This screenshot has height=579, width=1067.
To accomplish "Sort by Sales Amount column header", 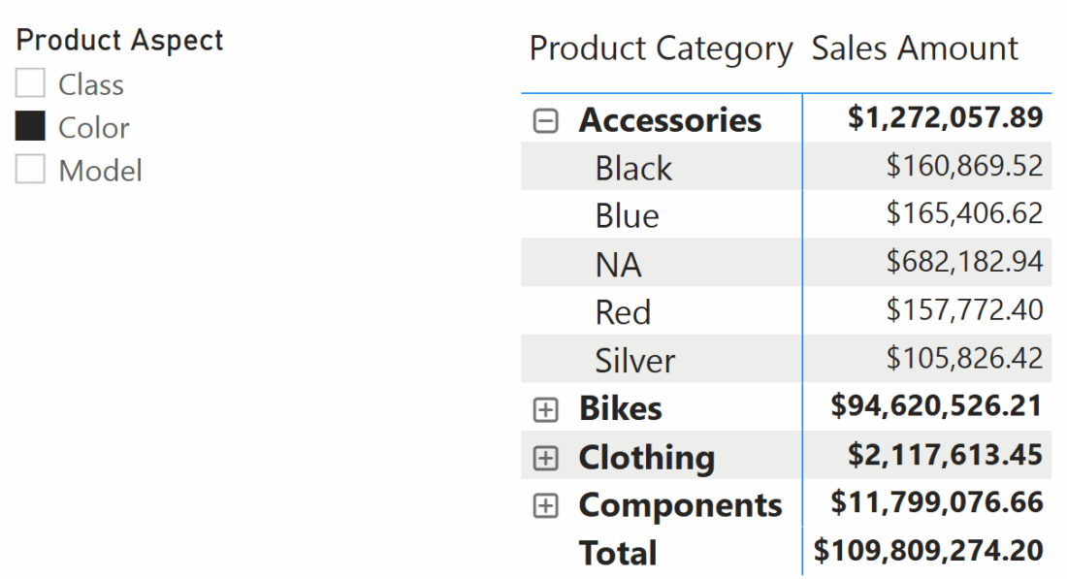I will (915, 48).
